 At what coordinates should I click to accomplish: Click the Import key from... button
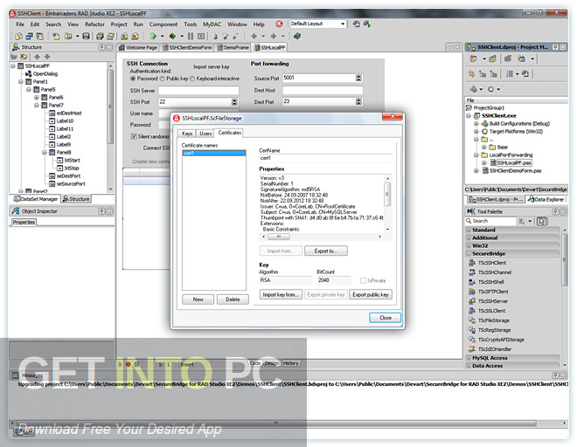point(282,295)
